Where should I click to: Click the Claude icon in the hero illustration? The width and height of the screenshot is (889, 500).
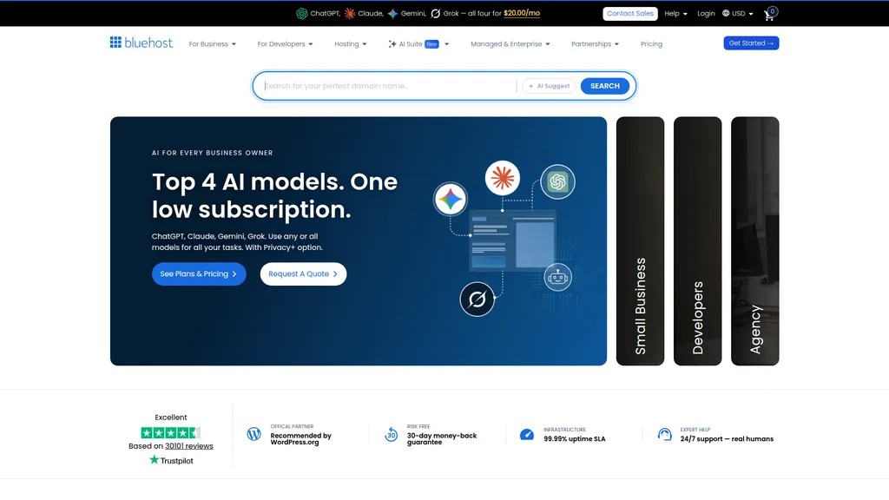coord(503,178)
